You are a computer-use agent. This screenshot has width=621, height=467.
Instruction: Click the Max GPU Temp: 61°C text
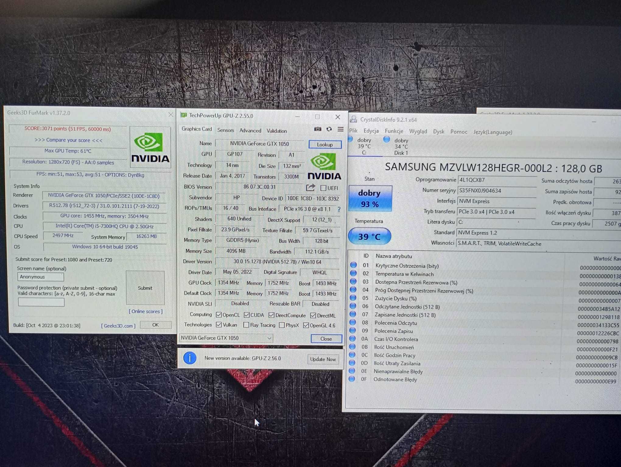[68, 151]
